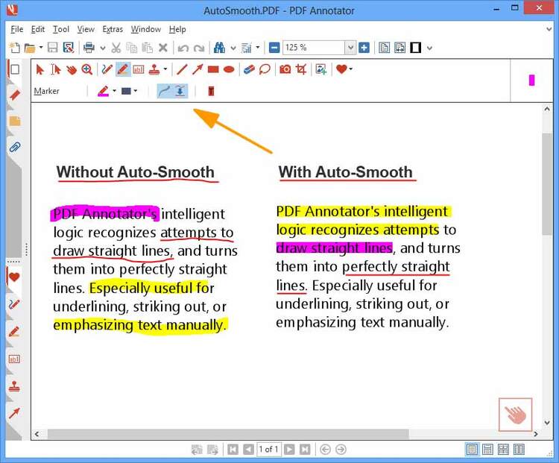The height and width of the screenshot is (463, 559).
Task: Click the zoom in plus button
Action: (x=364, y=48)
